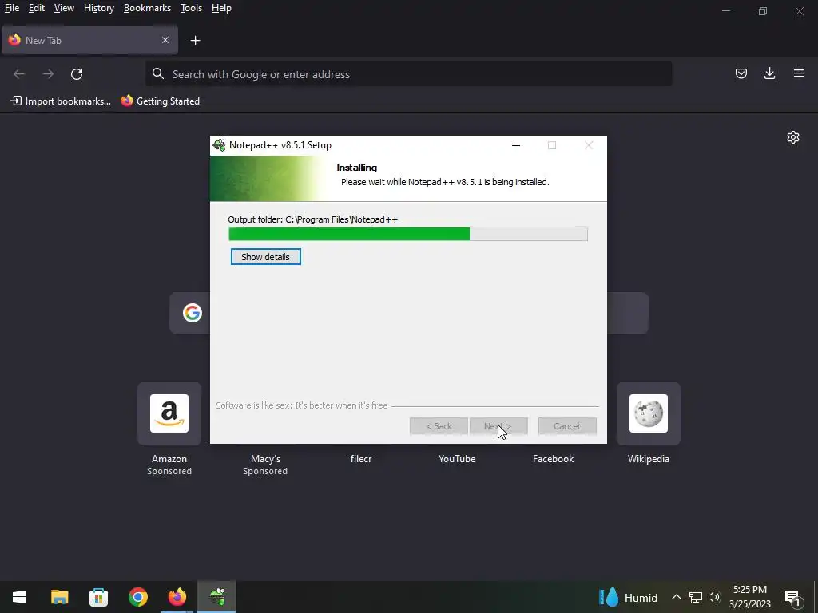The width and height of the screenshot is (818, 613).
Task: Open new tab personalize gear icon
Action: (x=793, y=137)
